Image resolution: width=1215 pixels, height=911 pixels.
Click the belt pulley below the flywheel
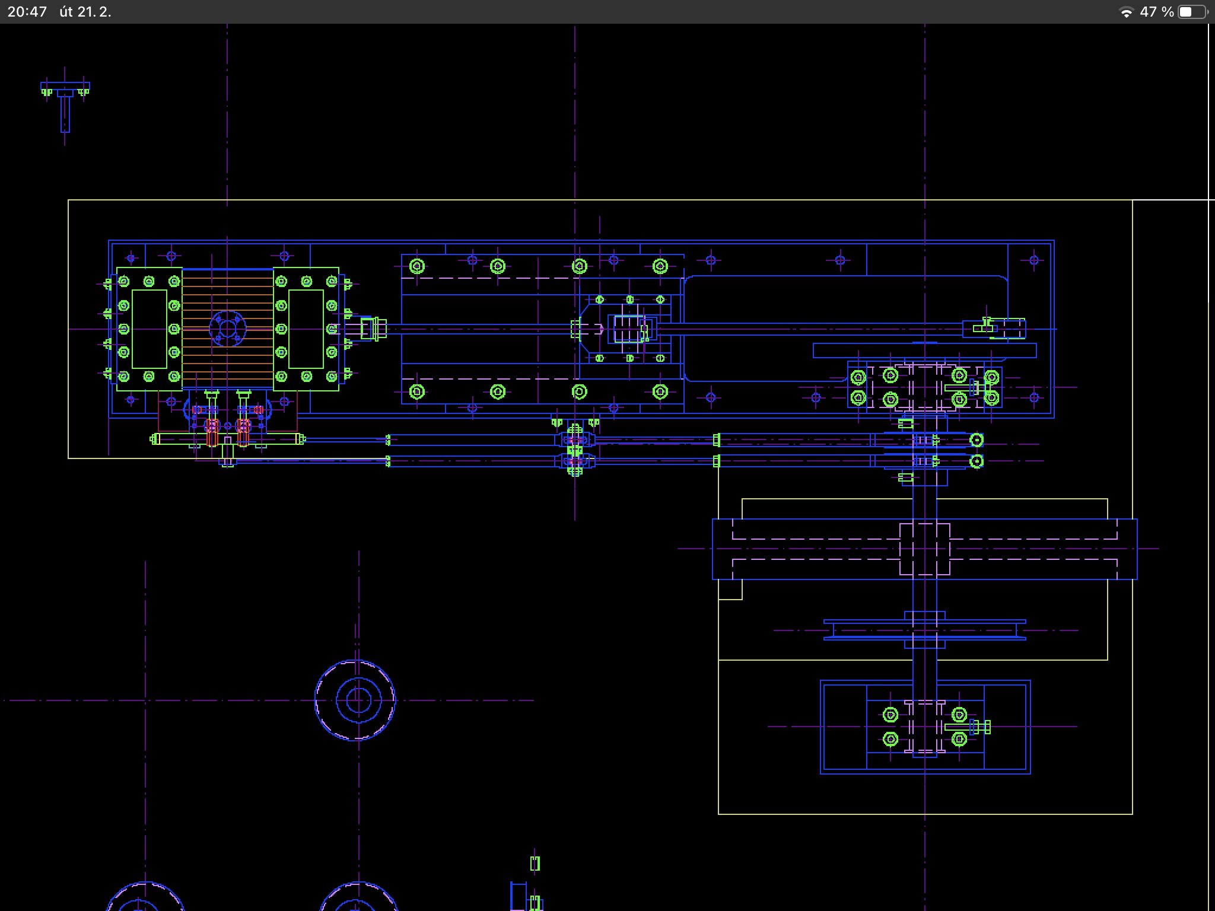[924, 630]
